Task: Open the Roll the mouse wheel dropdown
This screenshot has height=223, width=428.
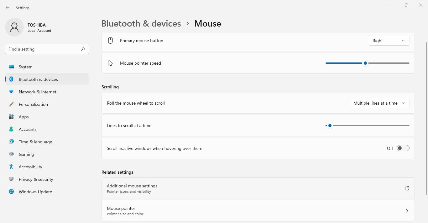Action: (379, 103)
